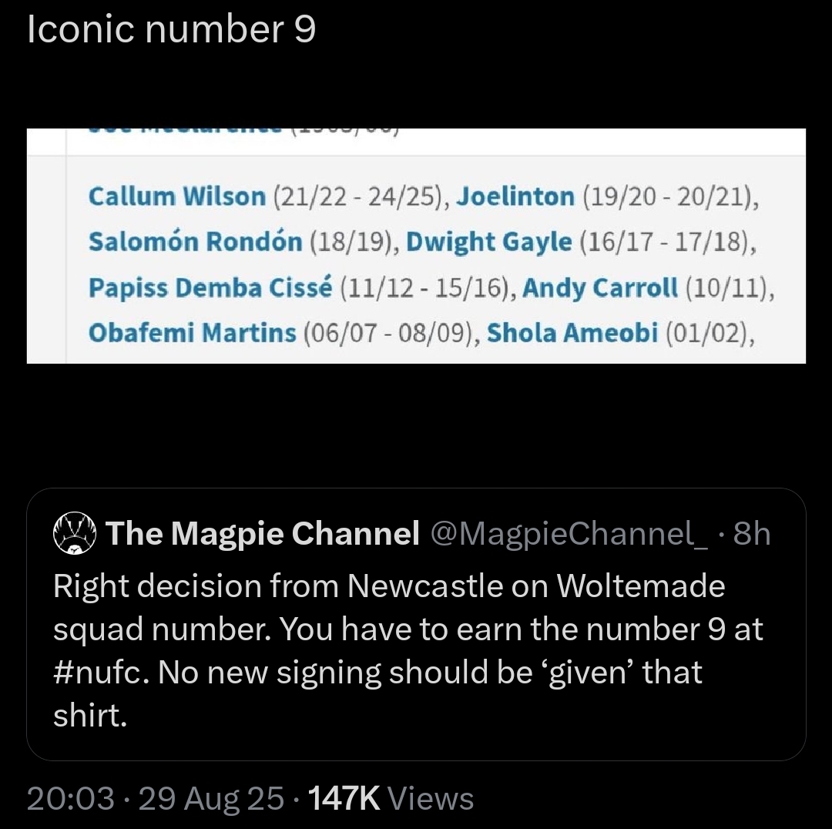Click the Andy Carroll link
The image size is (832, 829).
tap(600, 287)
